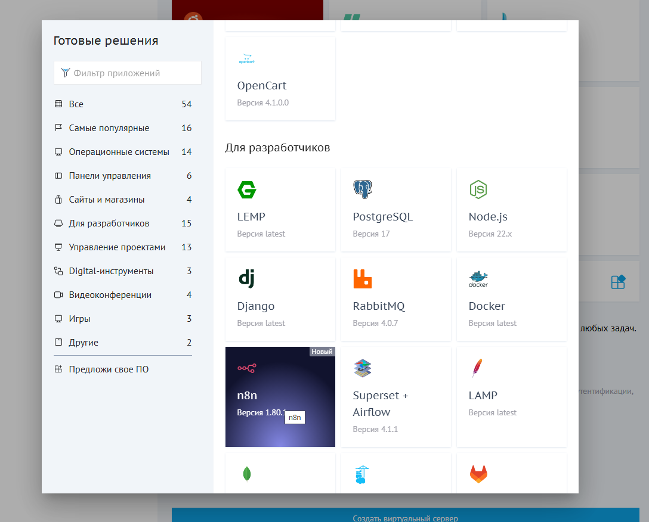
Task: Open Операционные системы category
Action: click(x=123, y=152)
